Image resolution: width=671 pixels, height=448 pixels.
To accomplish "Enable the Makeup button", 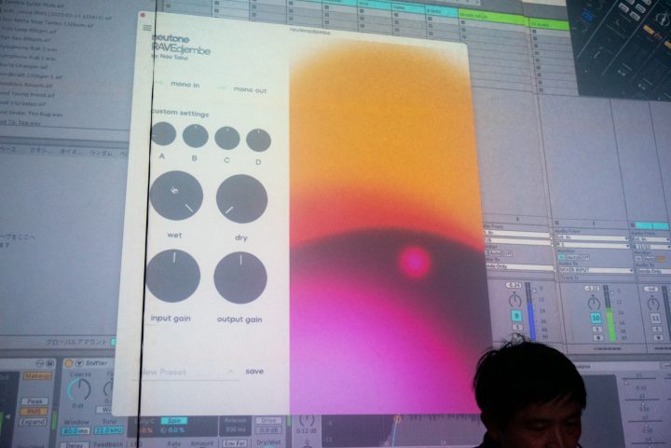I will (x=37, y=375).
